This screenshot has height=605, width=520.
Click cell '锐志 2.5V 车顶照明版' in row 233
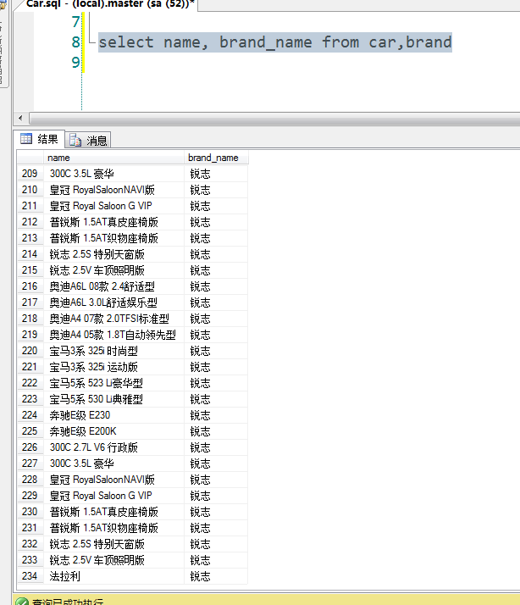coord(113,560)
